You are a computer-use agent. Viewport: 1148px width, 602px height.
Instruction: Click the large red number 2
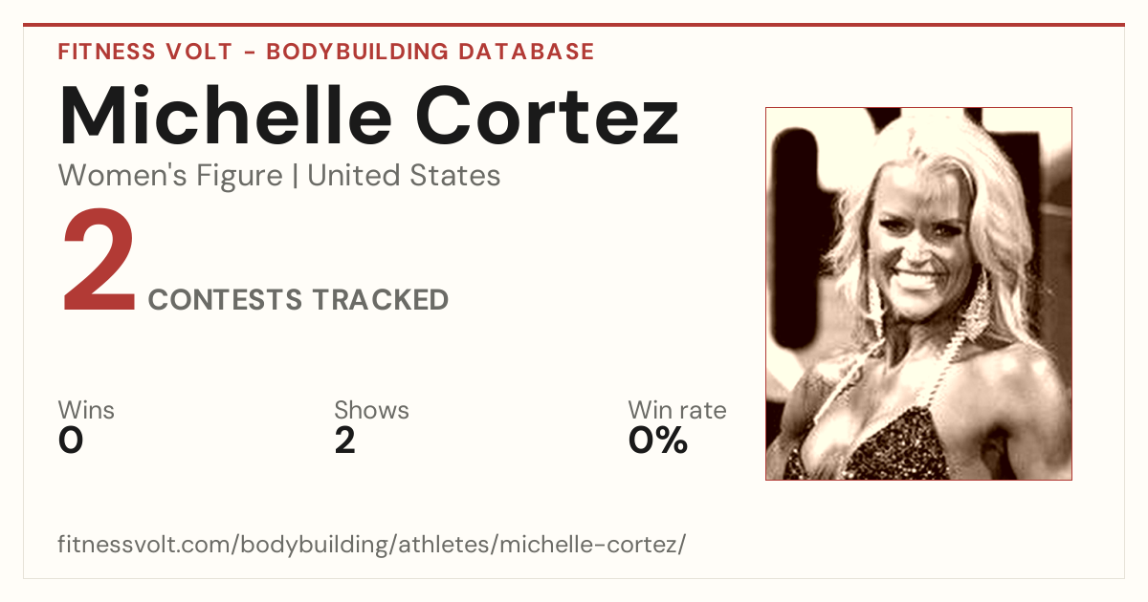pyautogui.click(x=99, y=263)
